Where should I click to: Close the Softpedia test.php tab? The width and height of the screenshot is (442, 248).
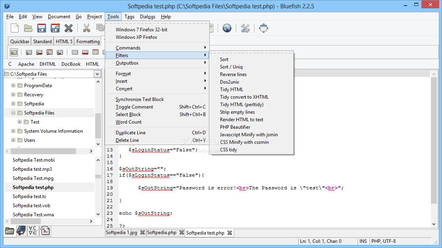pos(230,233)
